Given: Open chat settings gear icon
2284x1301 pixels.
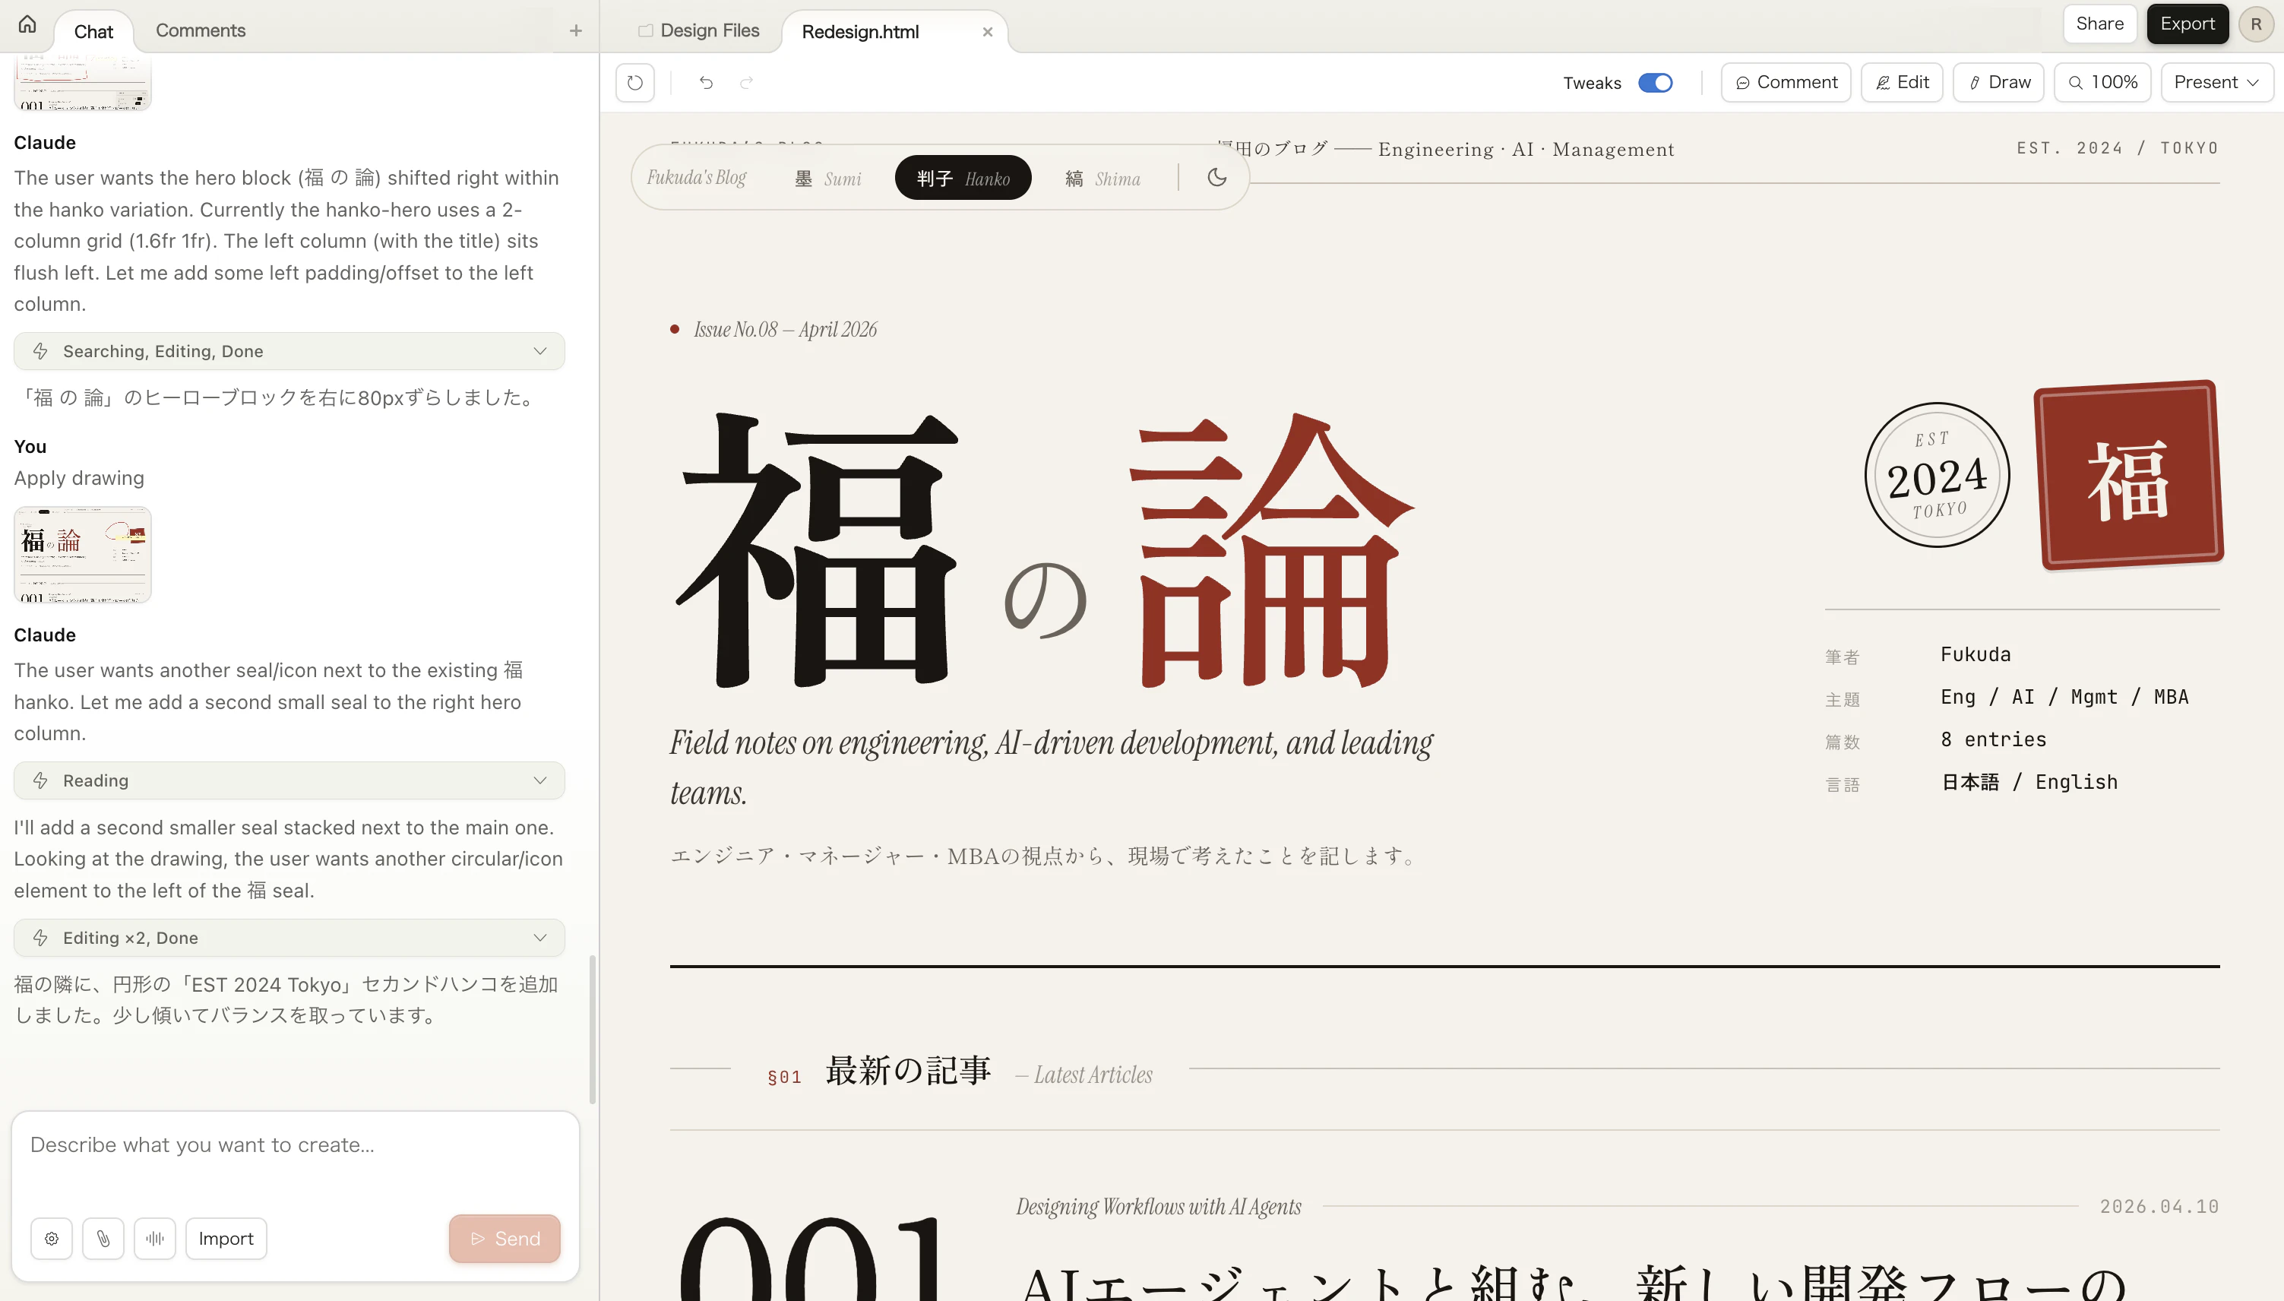Looking at the screenshot, I should 52,1239.
